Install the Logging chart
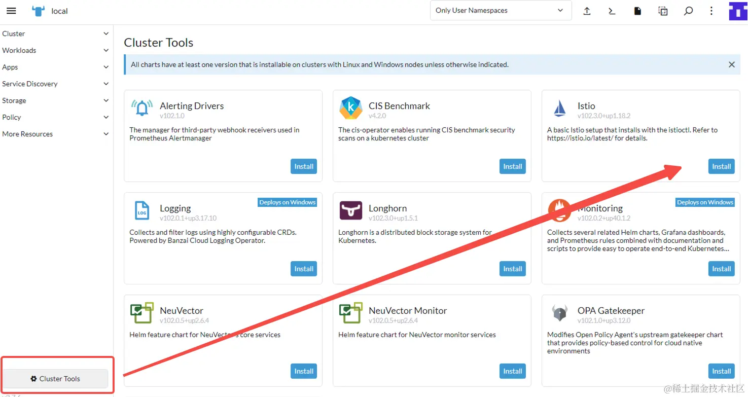 coord(304,269)
